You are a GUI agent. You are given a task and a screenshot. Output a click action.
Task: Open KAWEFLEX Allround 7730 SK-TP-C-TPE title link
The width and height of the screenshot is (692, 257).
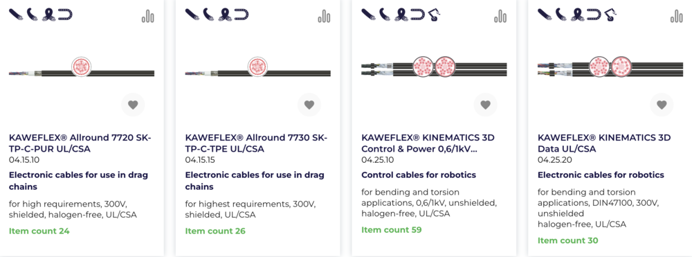pos(256,143)
